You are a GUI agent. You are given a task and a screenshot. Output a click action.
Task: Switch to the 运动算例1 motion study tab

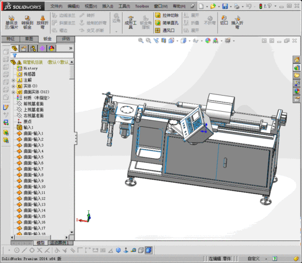click(x=59, y=243)
